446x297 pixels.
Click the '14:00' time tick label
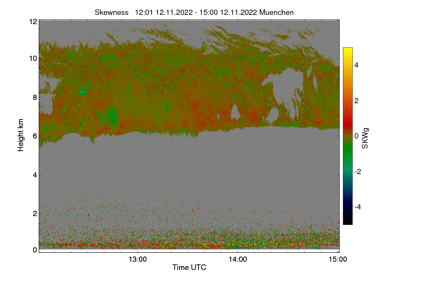[x=238, y=260]
